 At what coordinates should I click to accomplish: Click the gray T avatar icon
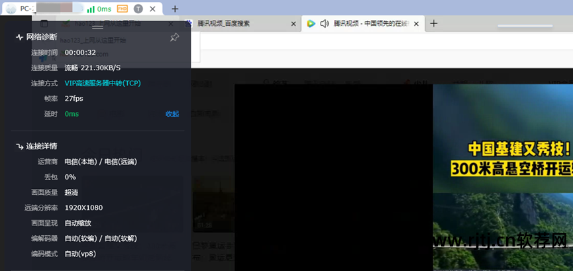tap(138, 9)
